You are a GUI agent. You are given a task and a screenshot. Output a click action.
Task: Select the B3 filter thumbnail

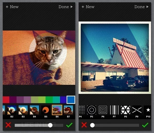[23, 110]
